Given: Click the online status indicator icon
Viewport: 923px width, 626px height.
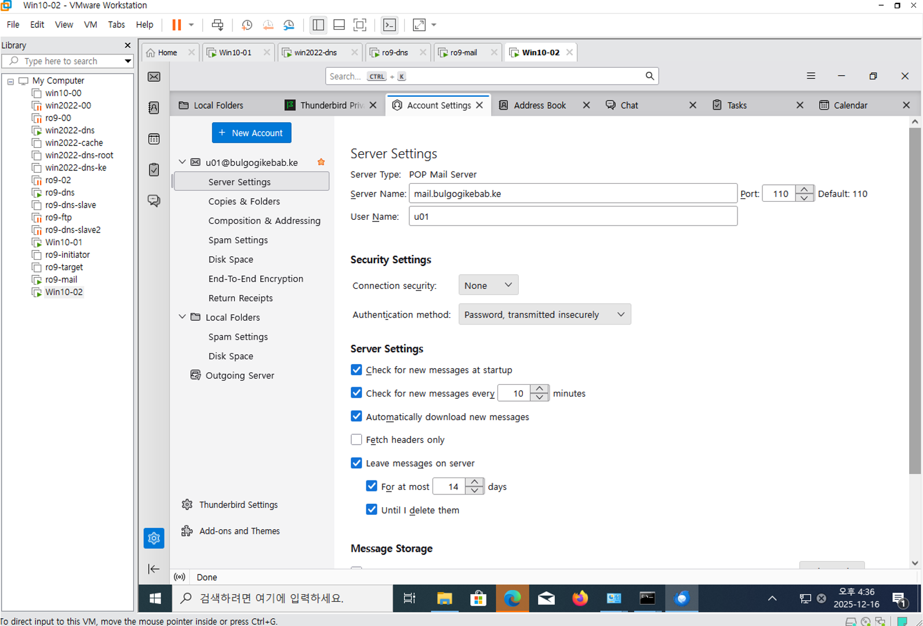Looking at the screenshot, I should 180,577.
